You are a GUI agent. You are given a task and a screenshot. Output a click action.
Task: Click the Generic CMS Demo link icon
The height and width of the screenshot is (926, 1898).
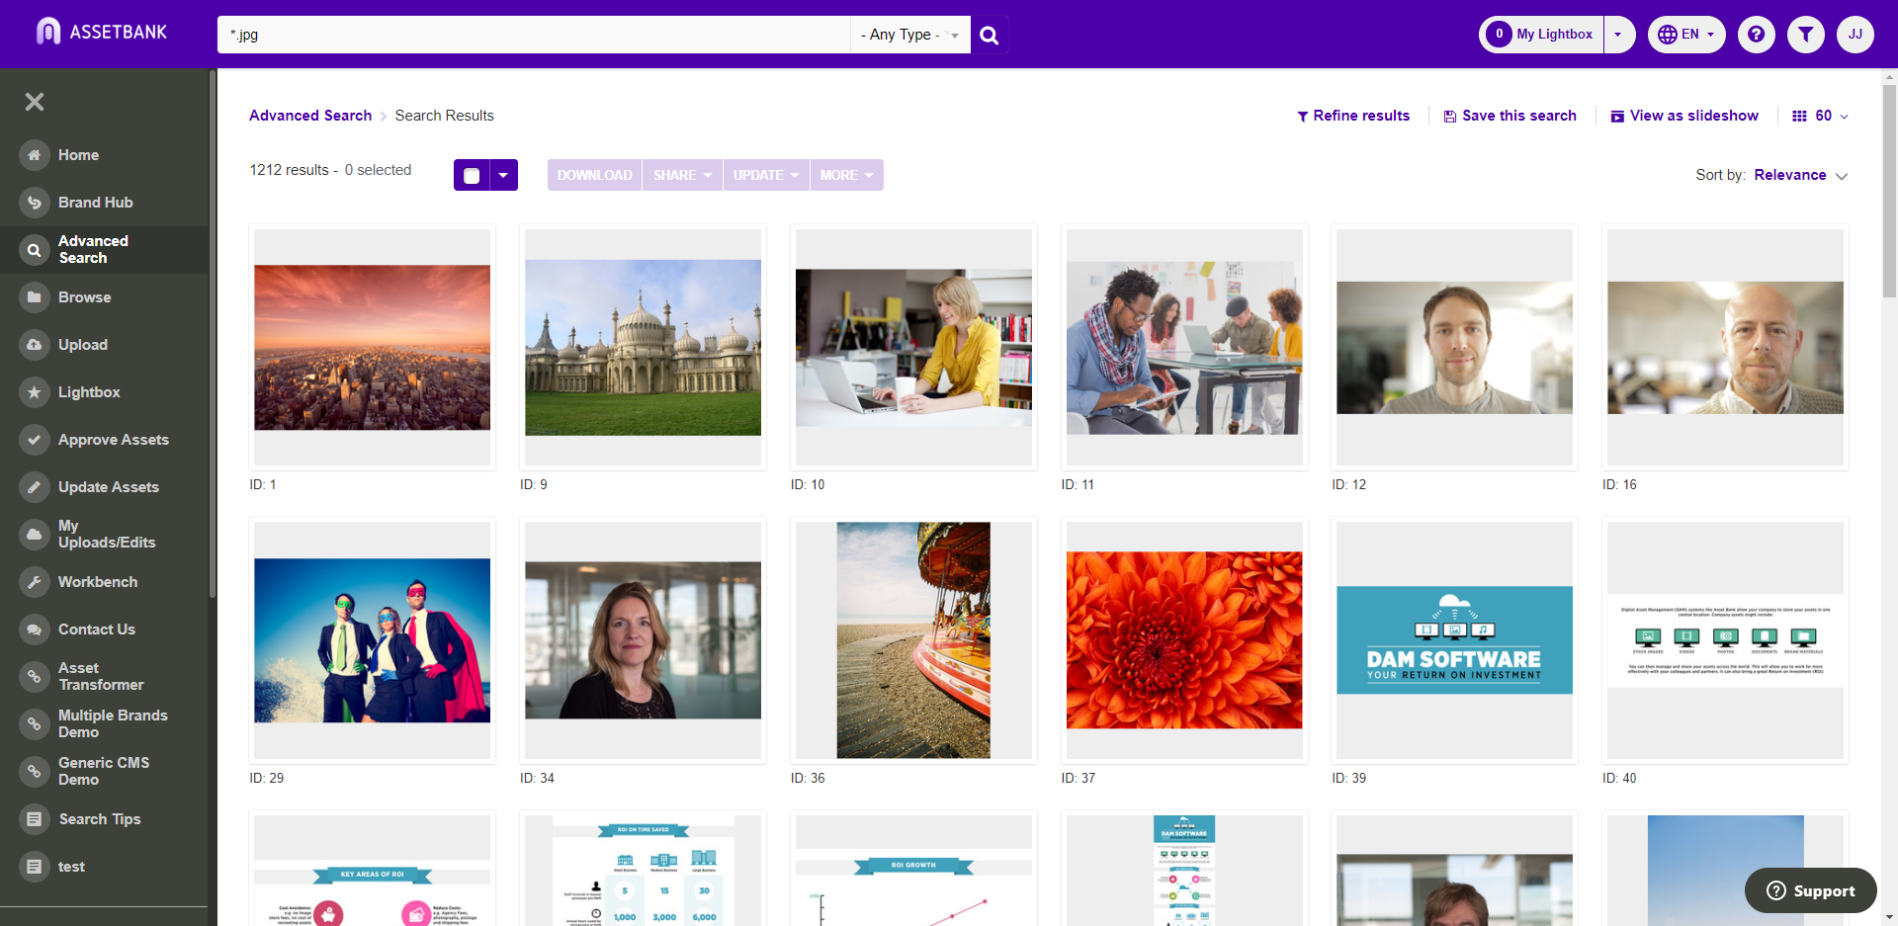point(35,772)
